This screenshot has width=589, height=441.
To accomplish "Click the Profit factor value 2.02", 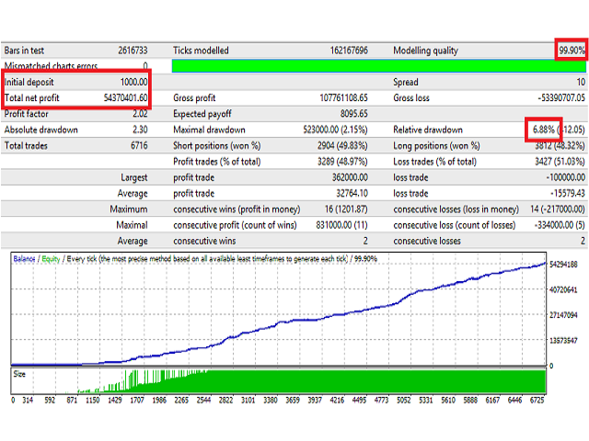I will pos(140,114).
